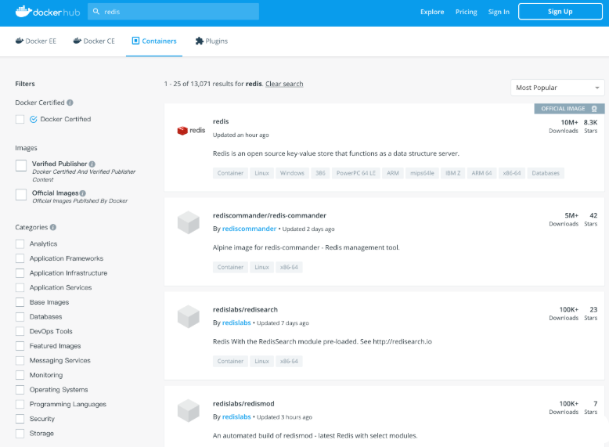
Task: Click the redislabs/redisearch cube image icon
Action: coord(189,316)
